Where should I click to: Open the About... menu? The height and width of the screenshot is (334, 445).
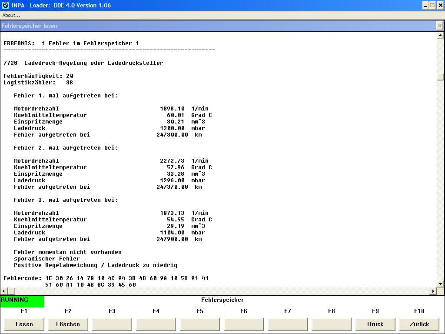(11, 15)
